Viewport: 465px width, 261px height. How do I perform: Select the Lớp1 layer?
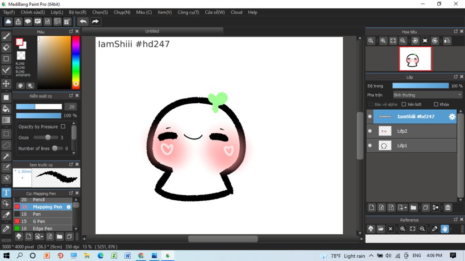click(x=411, y=145)
